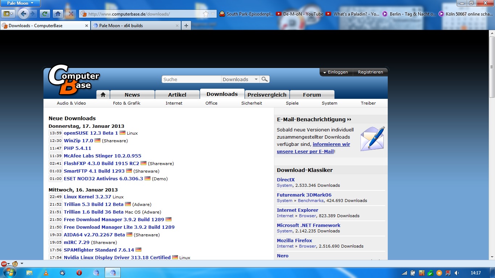495x278 pixels.
Task: Open Windows Explorer from taskbar
Action: click(29, 273)
